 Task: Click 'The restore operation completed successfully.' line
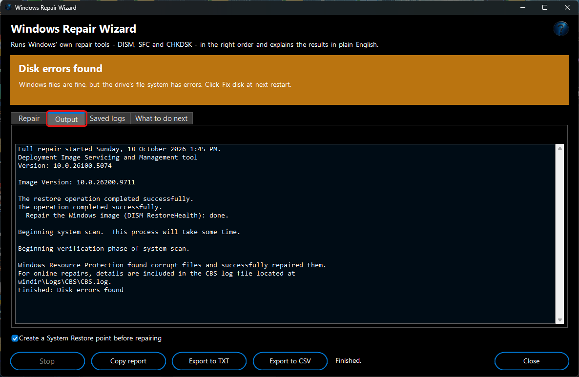coord(105,199)
